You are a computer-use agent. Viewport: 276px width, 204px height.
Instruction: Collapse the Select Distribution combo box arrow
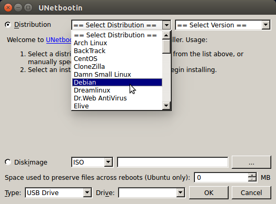[x=166, y=25]
